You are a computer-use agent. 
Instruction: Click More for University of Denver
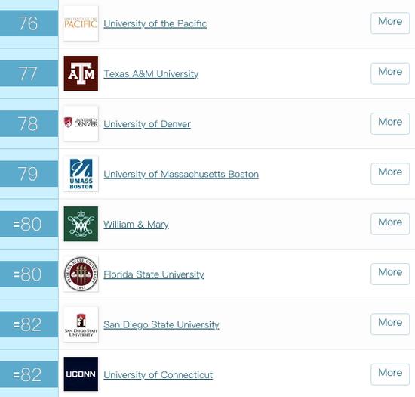click(x=390, y=123)
